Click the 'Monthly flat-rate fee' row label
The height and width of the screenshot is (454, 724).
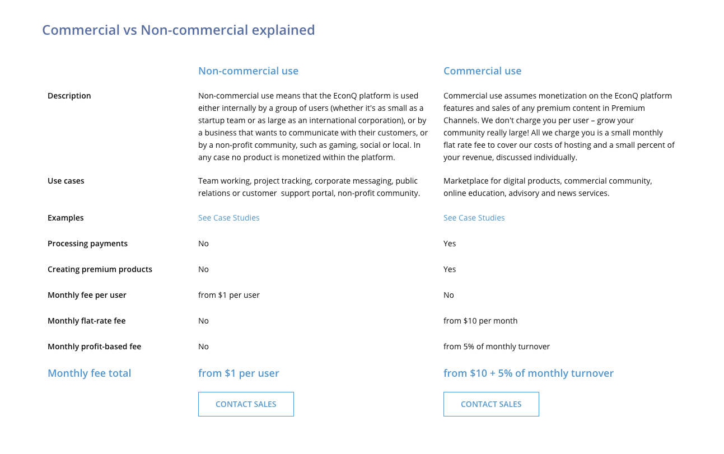tap(86, 321)
